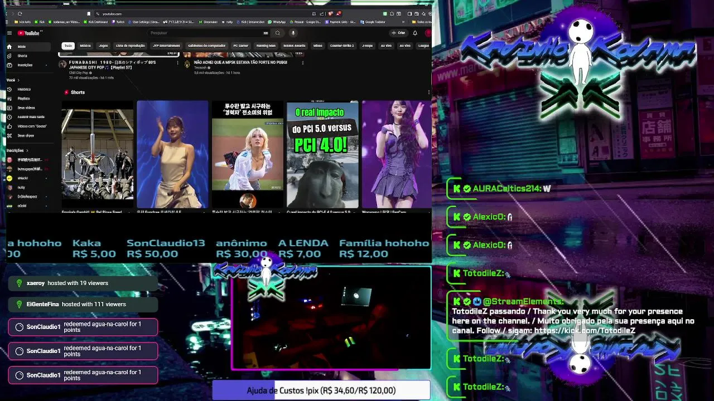Open options menu for MP5K PUBG video
Screen dimensions: 714x401
coord(302,62)
